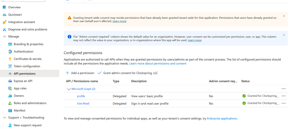Click the Owners people icon
289x133 pixels.
tap(10, 96)
